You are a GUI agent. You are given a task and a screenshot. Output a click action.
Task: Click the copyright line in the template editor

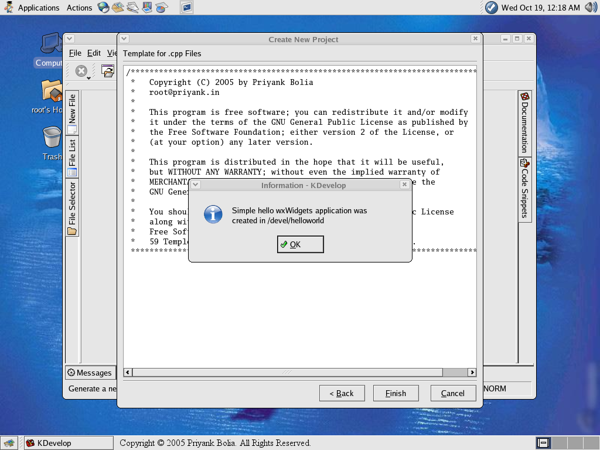point(231,82)
